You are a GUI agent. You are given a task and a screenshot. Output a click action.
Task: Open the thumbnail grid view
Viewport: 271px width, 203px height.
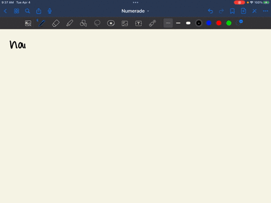pos(16,11)
